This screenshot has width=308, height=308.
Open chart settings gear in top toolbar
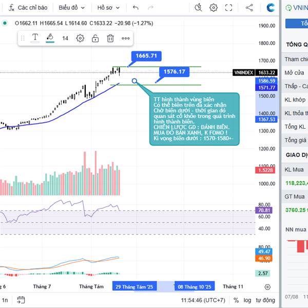click(x=214, y=8)
